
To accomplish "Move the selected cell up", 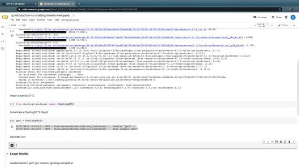I will [264, 142].
